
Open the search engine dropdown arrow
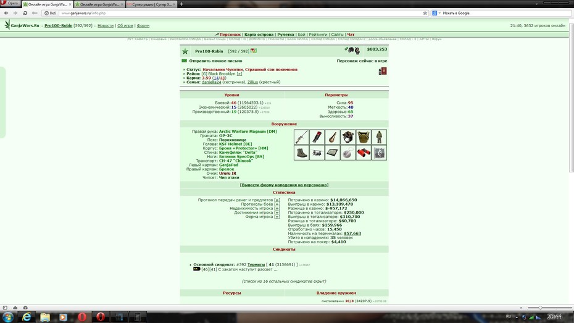coord(439,13)
